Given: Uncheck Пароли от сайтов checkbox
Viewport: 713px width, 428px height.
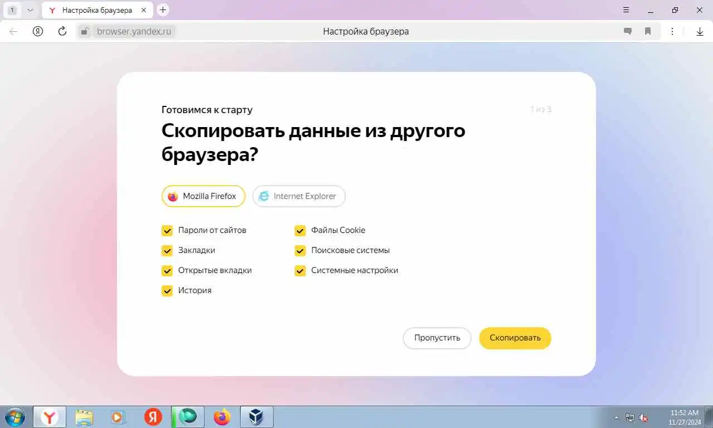Looking at the screenshot, I should [x=167, y=230].
